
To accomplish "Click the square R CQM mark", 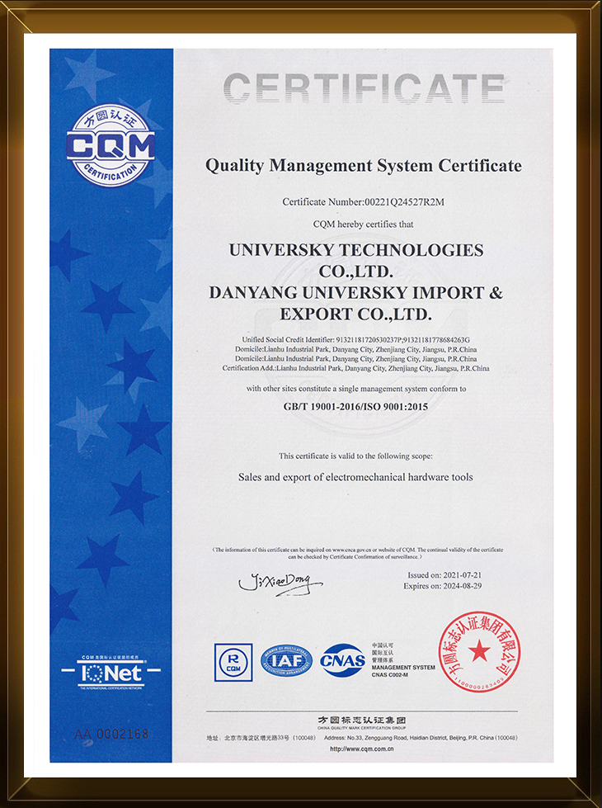I will pyautogui.click(x=233, y=662).
